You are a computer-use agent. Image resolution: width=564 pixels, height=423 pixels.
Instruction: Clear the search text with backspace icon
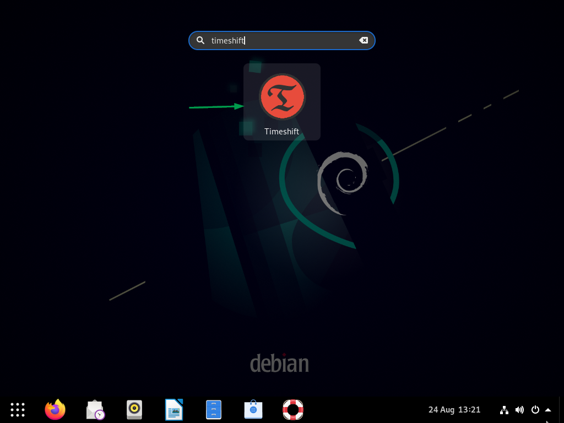click(364, 40)
